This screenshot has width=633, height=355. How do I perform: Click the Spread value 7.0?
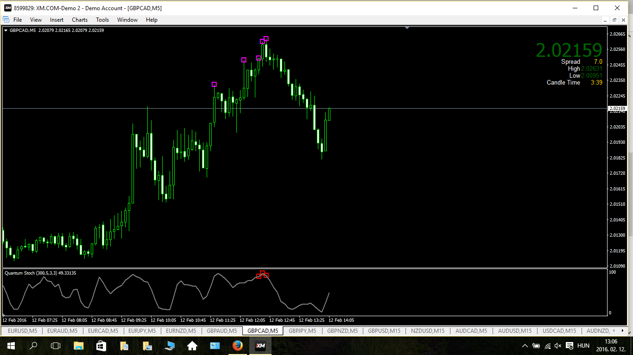click(x=598, y=61)
